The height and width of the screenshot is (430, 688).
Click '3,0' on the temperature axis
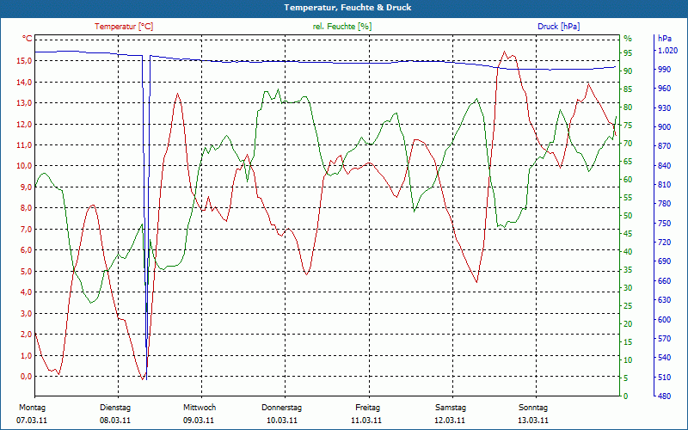pos(26,313)
